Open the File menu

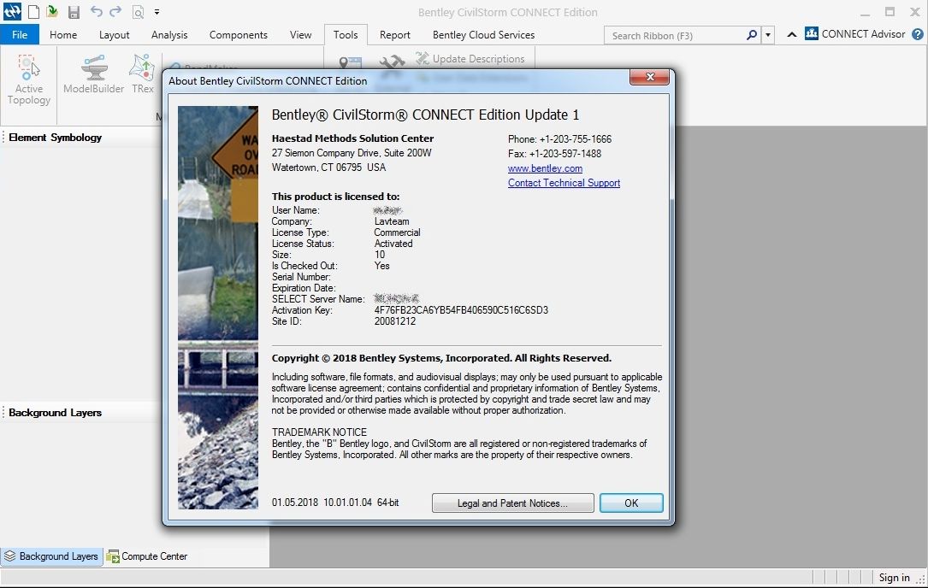[x=20, y=35]
